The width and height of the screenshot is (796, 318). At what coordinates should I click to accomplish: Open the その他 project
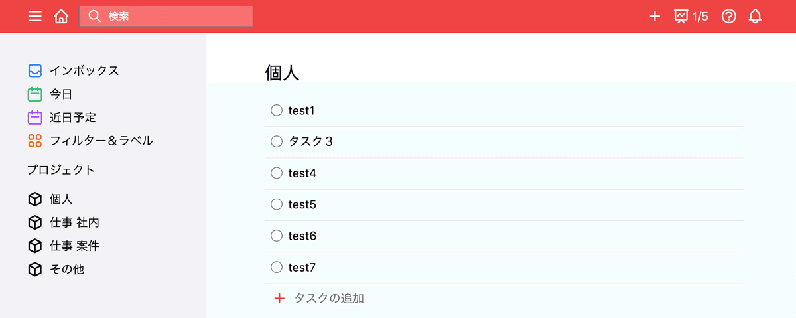[x=56, y=269]
